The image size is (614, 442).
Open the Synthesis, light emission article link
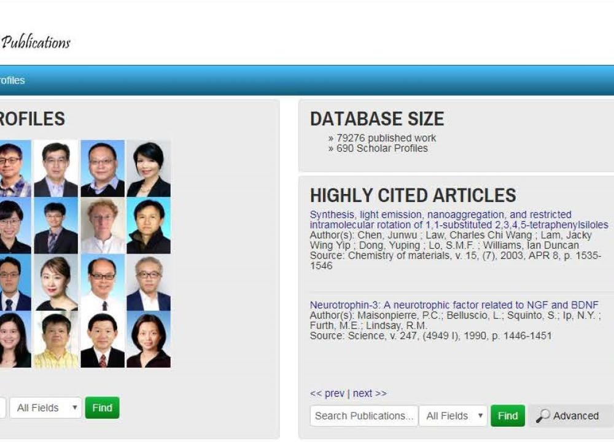(x=440, y=220)
